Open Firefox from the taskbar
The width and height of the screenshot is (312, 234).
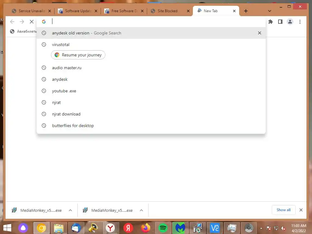pos(146,228)
